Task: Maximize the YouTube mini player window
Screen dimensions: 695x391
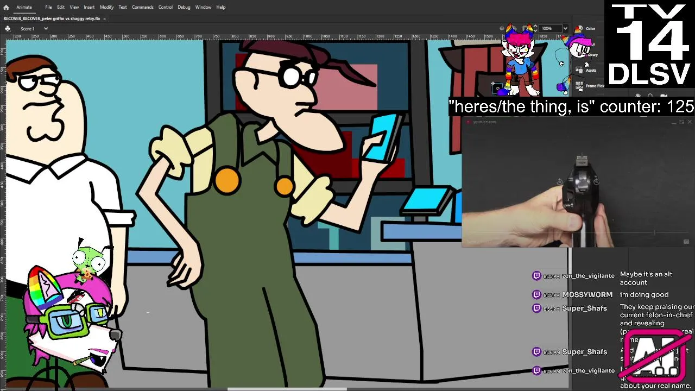Action: 682,122
